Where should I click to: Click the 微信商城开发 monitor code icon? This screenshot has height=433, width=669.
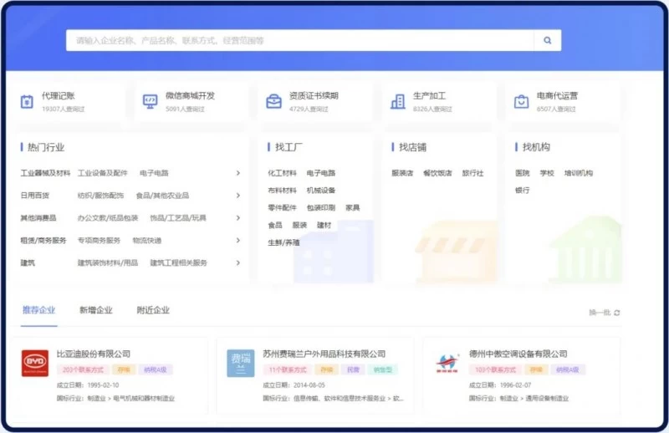(x=150, y=102)
